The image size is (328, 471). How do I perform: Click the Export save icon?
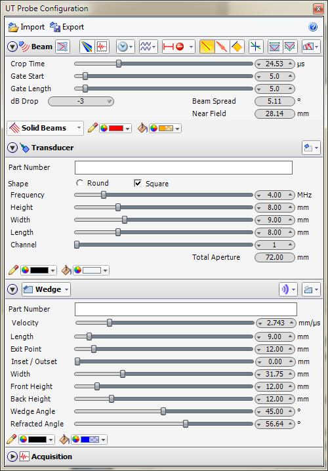[55, 27]
